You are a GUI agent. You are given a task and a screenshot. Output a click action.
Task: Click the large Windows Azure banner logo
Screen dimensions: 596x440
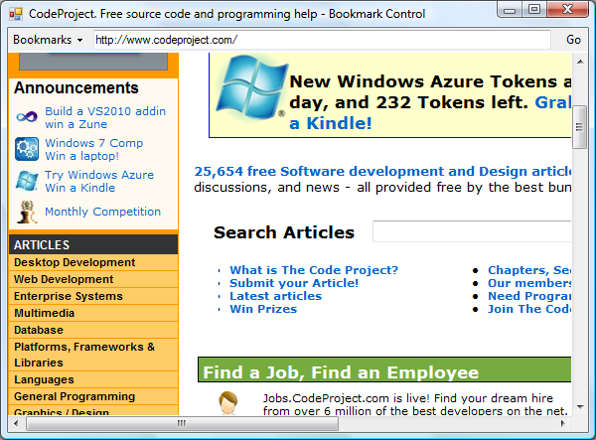pos(252,87)
